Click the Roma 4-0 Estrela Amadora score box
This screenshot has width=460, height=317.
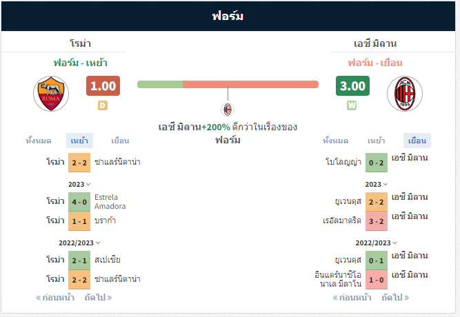point(79,202)
